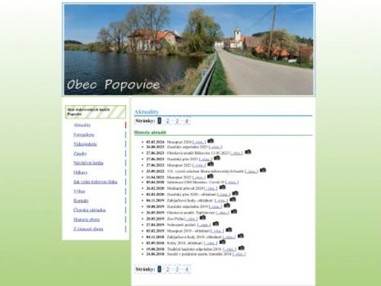Open Historie sboru in the sidebar
The height and width of the screenshot is (286, 381).
tap(87, 220)
